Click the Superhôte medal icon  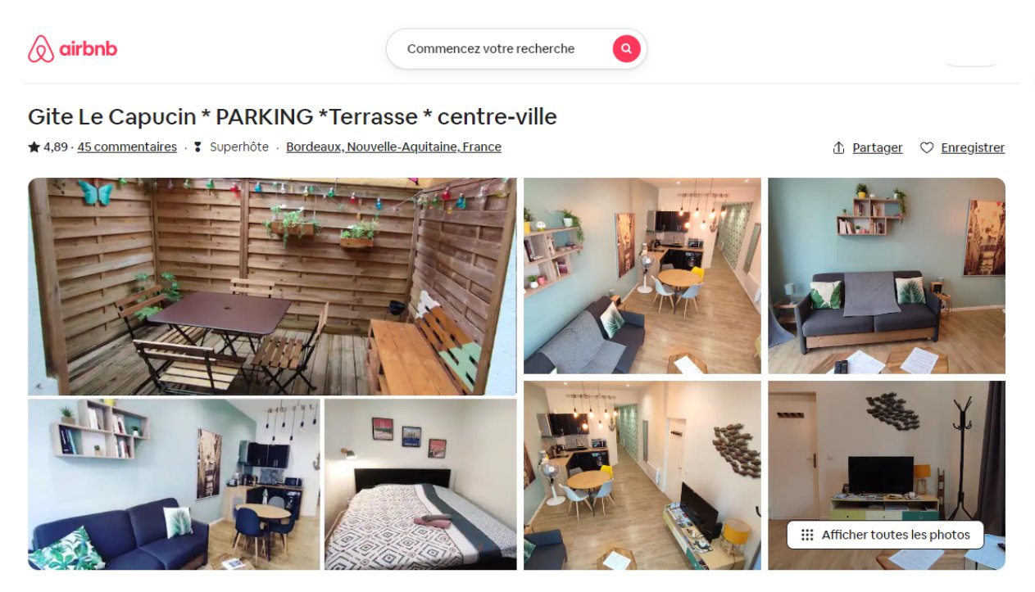pos(197,147)
